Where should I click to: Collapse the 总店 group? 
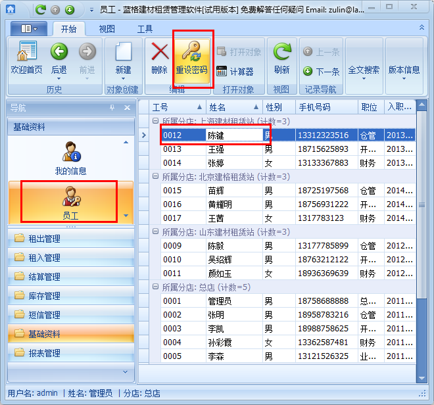[156, 287]
